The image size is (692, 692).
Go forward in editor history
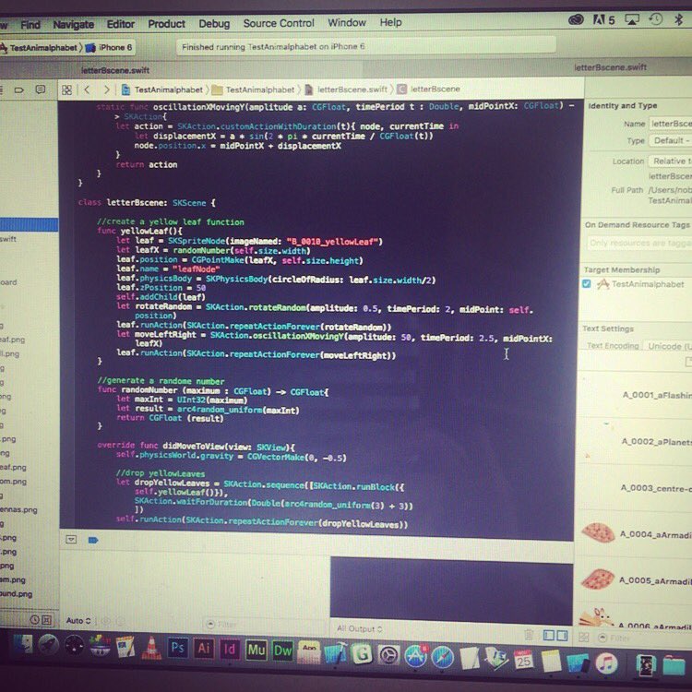106,89
